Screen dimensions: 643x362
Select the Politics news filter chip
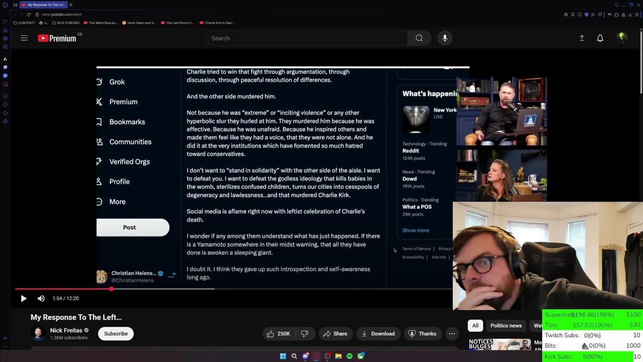coord(506,325)
